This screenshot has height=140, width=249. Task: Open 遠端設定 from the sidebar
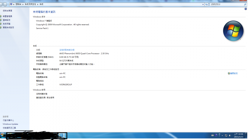coord(7,20)
